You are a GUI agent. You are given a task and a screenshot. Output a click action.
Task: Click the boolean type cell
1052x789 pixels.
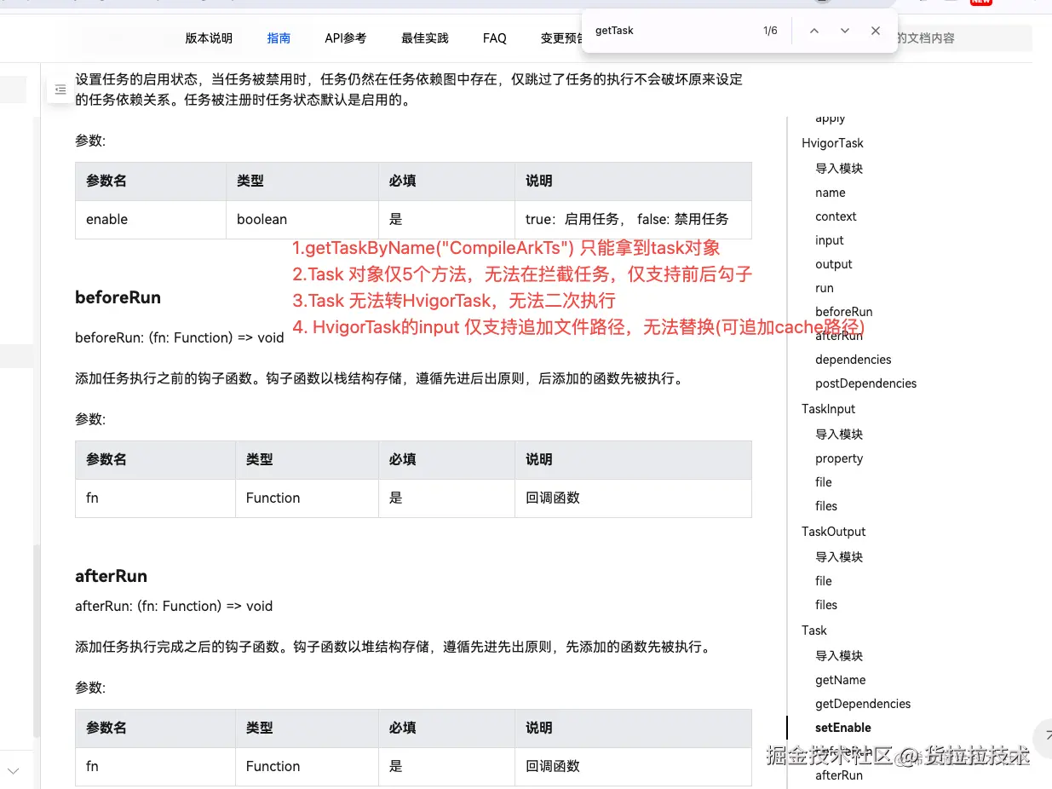pos(302,220)
